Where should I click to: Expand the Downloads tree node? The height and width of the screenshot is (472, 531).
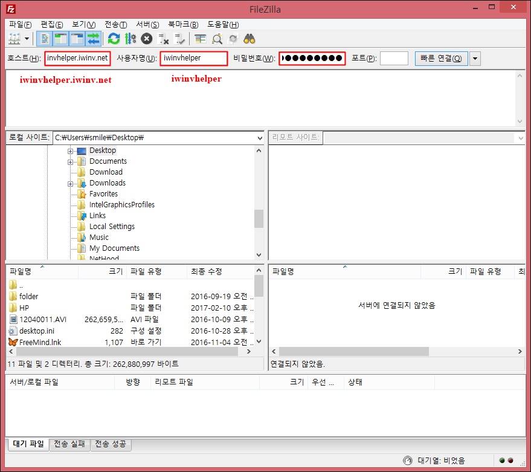[x=70, y=184]
